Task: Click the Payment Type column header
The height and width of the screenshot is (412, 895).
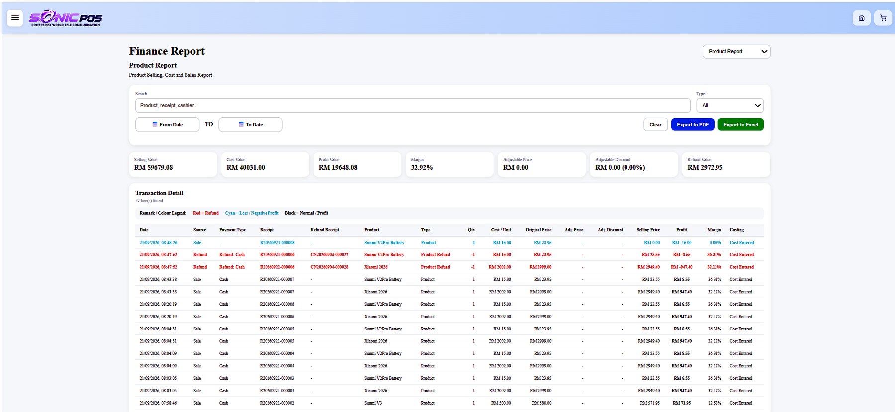Action: [232, 230]
